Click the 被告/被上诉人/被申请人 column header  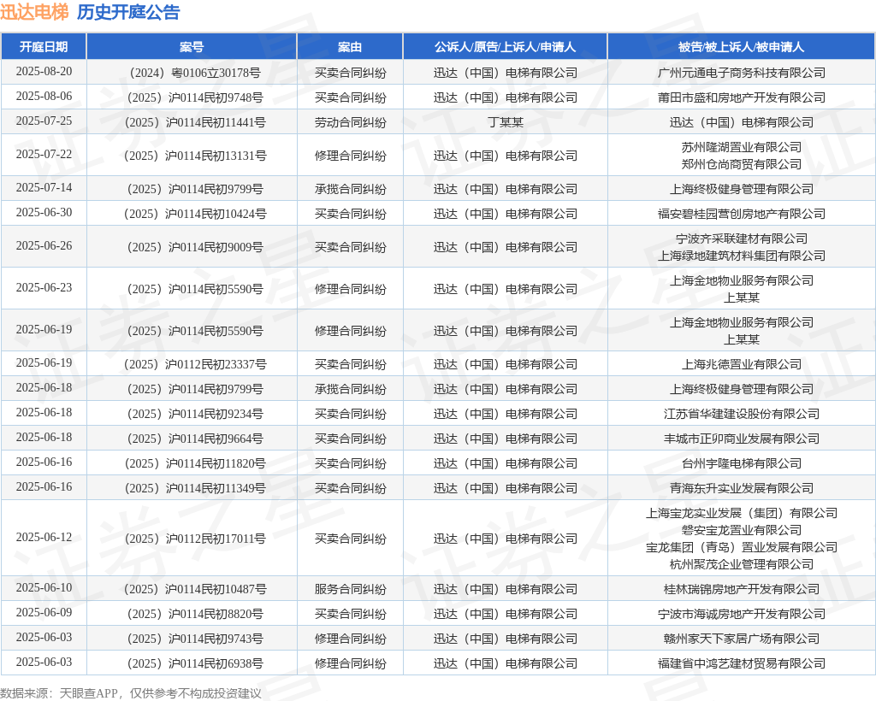tap(742, 47)
